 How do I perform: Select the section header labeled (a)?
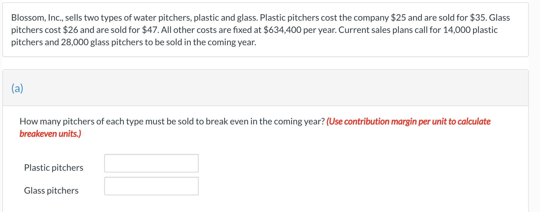pos(17,88)
